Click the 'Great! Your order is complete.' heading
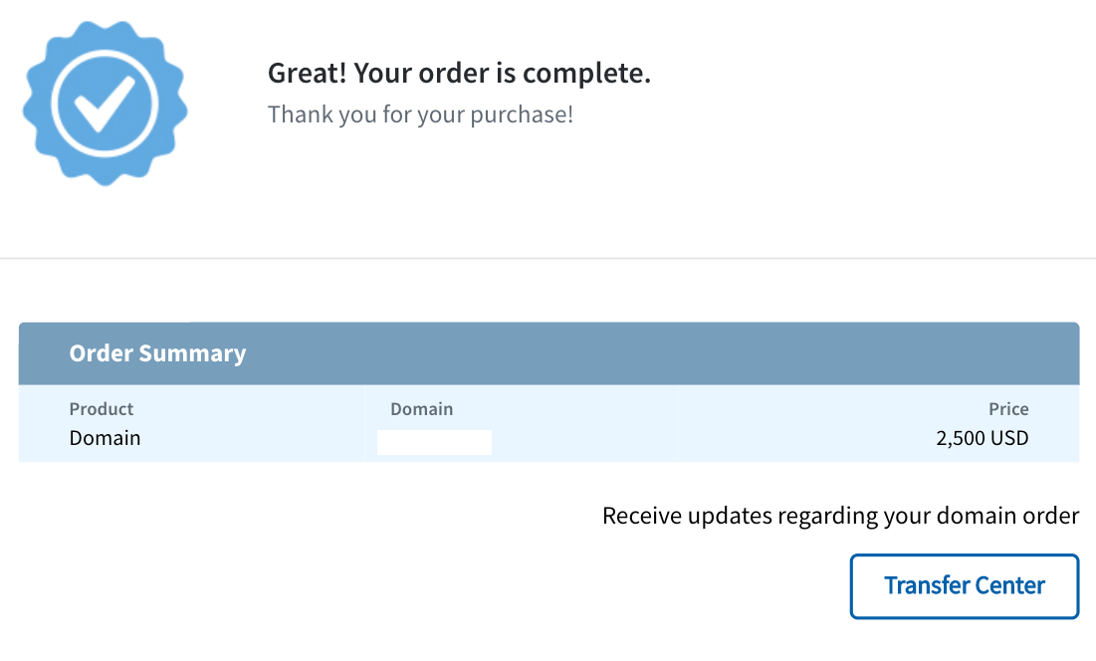 click(x=459, y=74)
